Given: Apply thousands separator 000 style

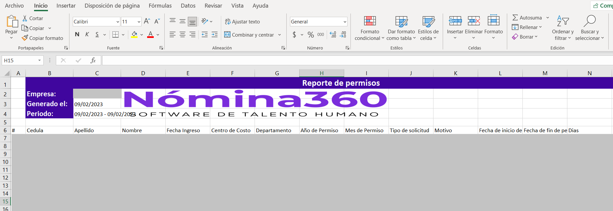Looking at the screenshot, I should point(321,35).
